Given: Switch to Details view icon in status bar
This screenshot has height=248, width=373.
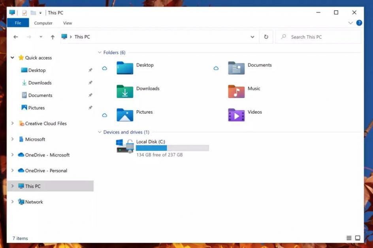Looking at the screenshot, I should [x=349, y=238].
